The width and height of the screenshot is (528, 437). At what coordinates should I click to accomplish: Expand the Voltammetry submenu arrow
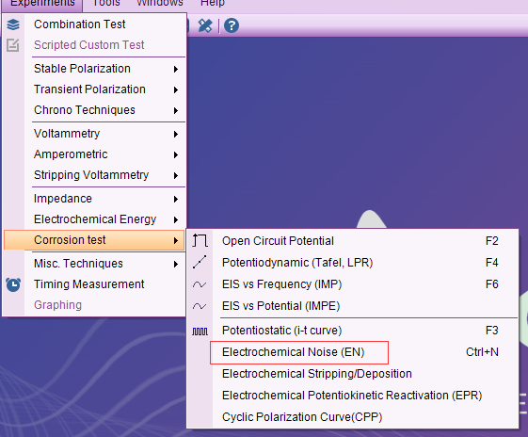tap(176, 134)
